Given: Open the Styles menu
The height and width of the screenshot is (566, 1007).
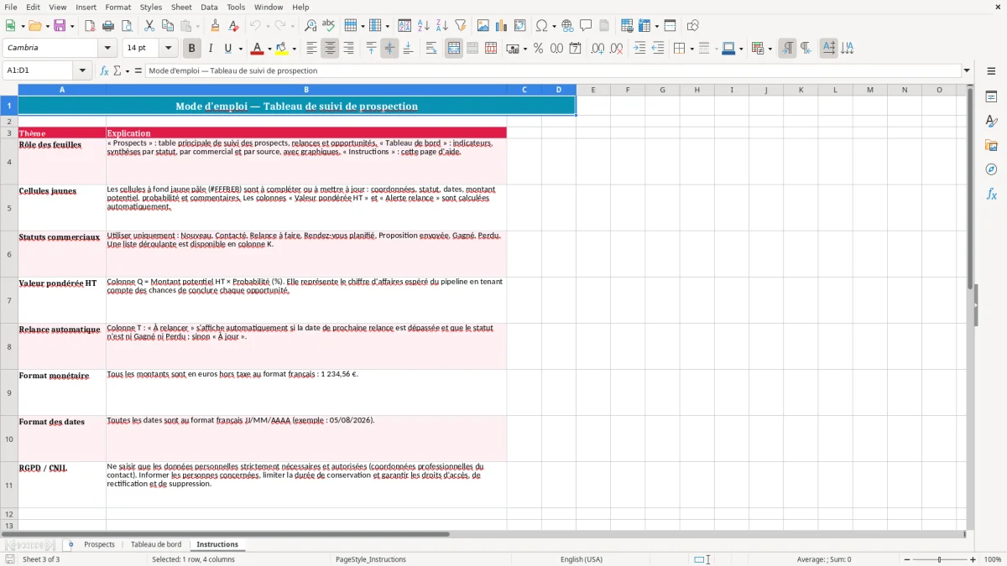Looking at the screenshot, I should (151, 7).
